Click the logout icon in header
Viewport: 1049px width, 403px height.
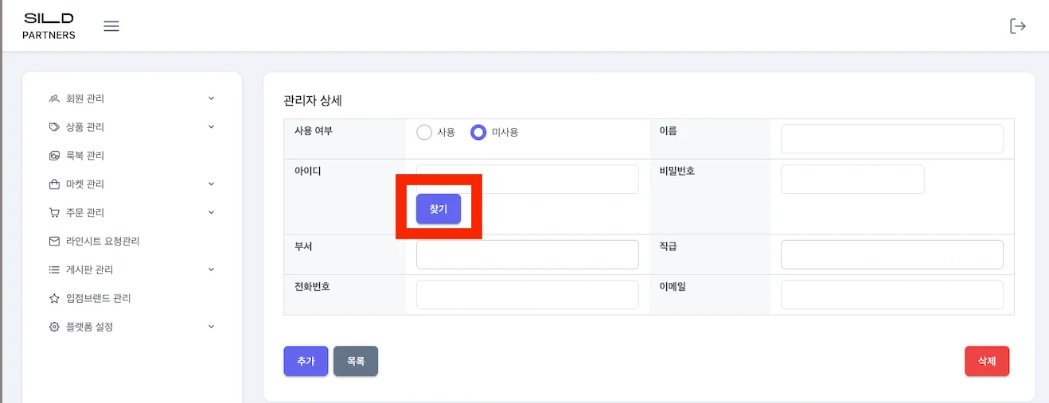point(1017,26)
